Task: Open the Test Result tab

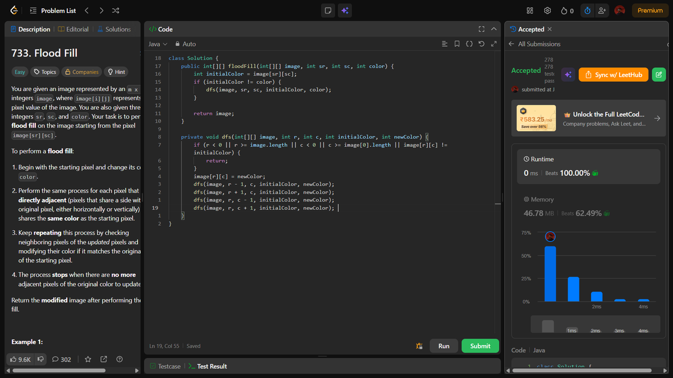Action: click(208, 366)
